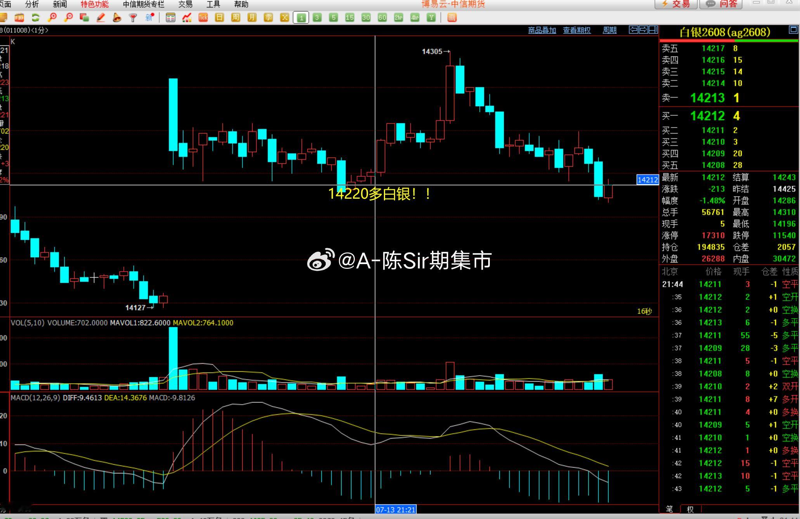Screen dimensions: 800x519
Task: Select the 4hr period button
Action: tap(415, 17)
